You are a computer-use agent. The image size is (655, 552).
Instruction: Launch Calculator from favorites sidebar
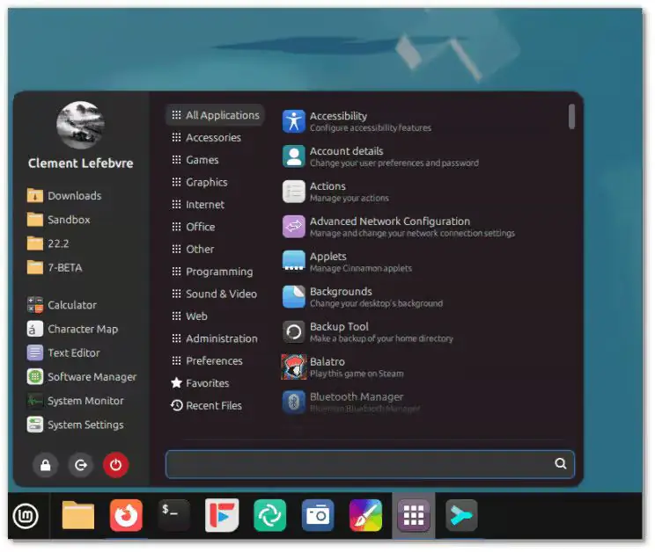(x=71, y=305)
